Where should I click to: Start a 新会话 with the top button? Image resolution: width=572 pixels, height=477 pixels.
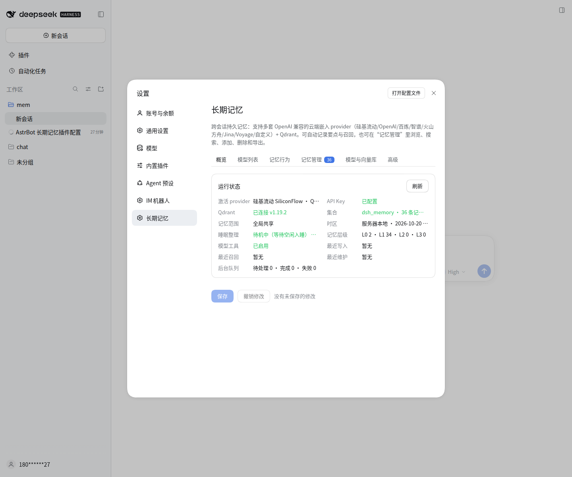click(x=56, y=35)
